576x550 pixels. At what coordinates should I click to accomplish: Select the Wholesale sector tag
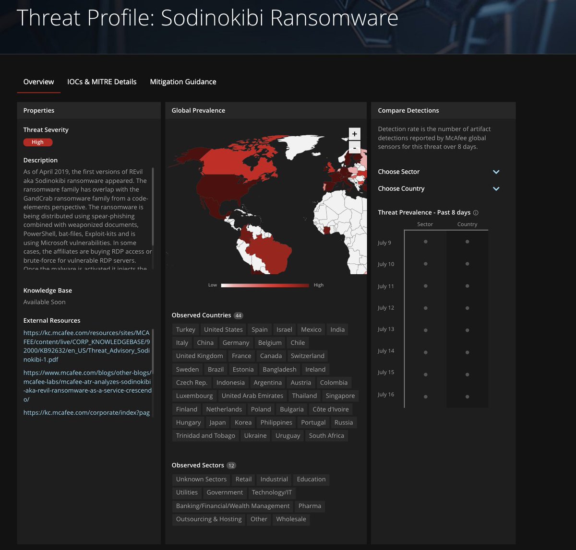[291, 519]
